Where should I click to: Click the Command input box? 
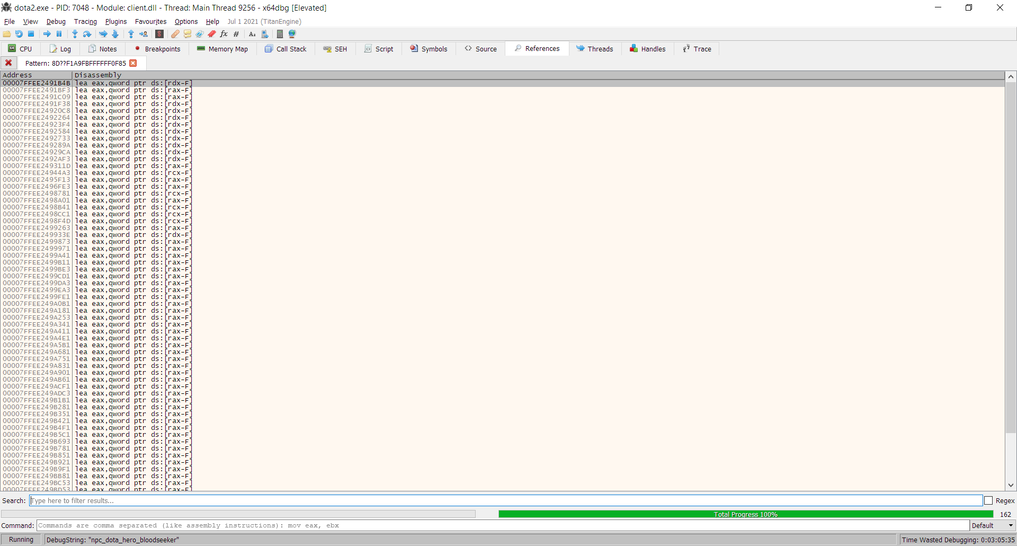(503, 525)
